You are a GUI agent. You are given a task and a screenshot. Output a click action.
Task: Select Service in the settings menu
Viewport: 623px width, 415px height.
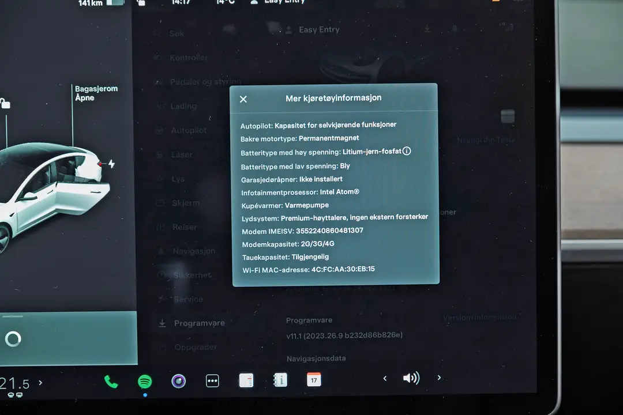coord(188,299)
